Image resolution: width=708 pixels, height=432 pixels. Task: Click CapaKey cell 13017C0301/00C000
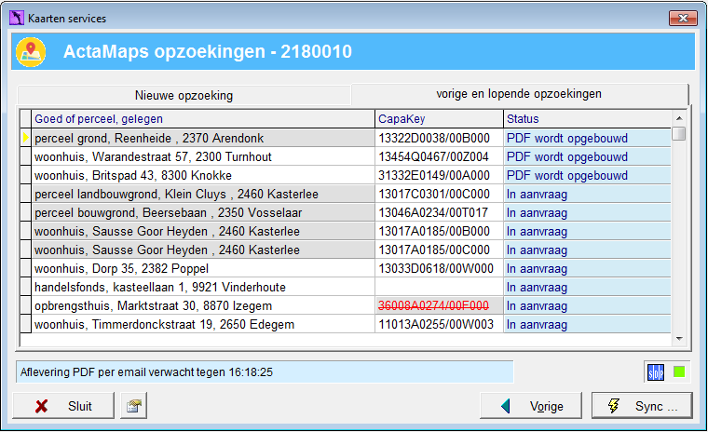(439, 194)
